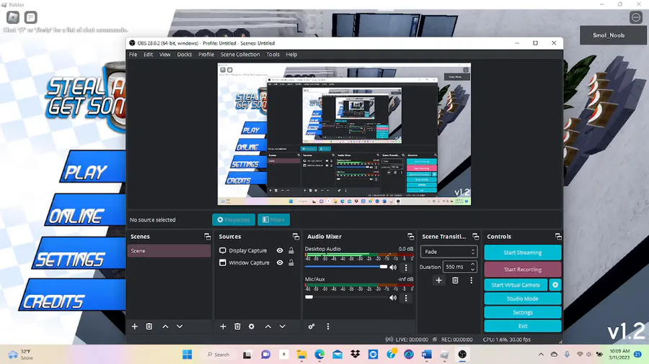Pop out the Sources dock
This screenshot has width=649, height=364.
click(x=296, y=237)
